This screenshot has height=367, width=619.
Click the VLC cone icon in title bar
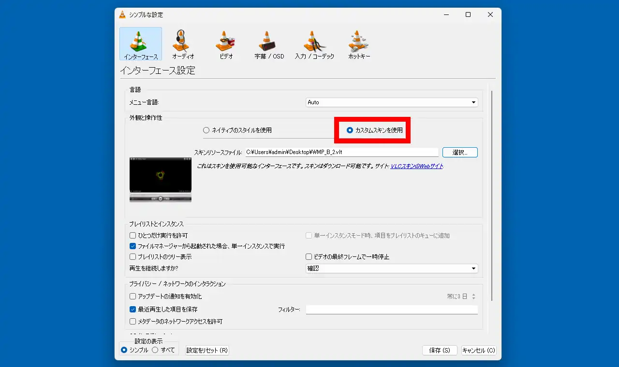tap(123, 14)
